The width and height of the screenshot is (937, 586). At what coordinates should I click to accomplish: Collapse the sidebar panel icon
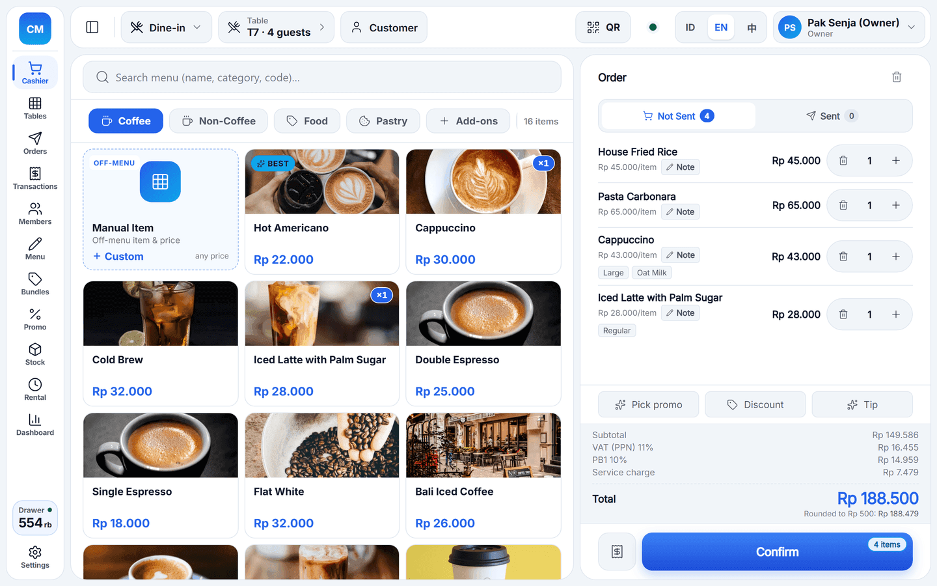pos(92,27)
